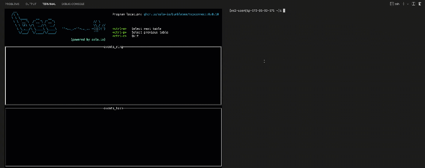Viewport: 425px width, 168px height.
Task: Kill terminal using the trash icon
Action: pyautogui.click(x=420, y=4)
